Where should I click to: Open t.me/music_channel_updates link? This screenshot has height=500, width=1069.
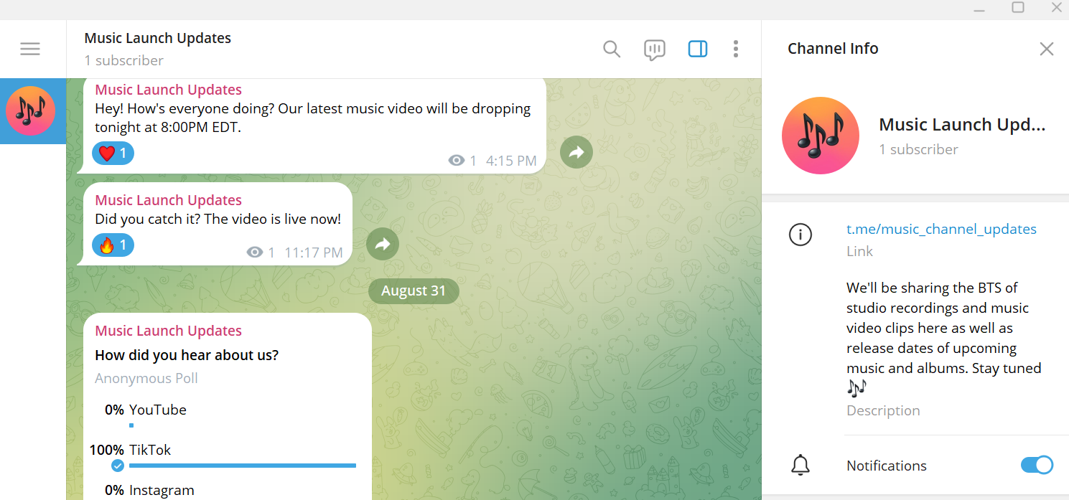pyautogui.click(x=941, y=229)
